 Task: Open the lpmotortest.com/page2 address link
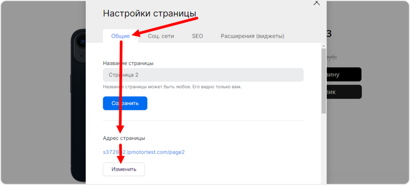[x=144, y=152]
